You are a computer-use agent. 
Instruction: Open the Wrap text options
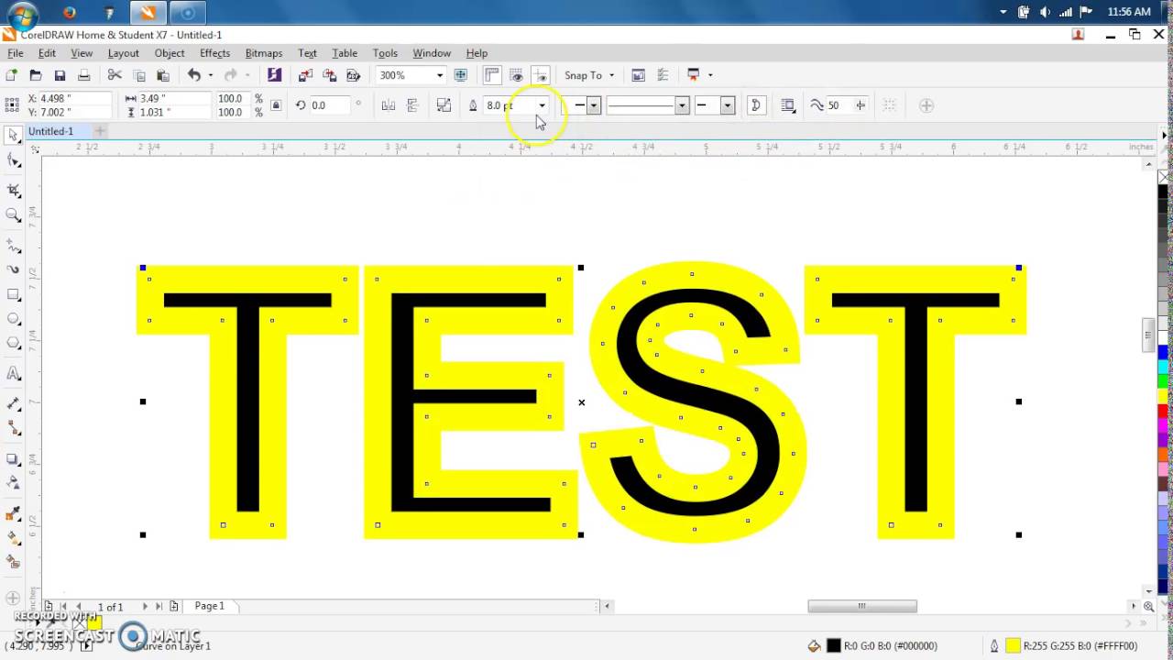(787, 105)
